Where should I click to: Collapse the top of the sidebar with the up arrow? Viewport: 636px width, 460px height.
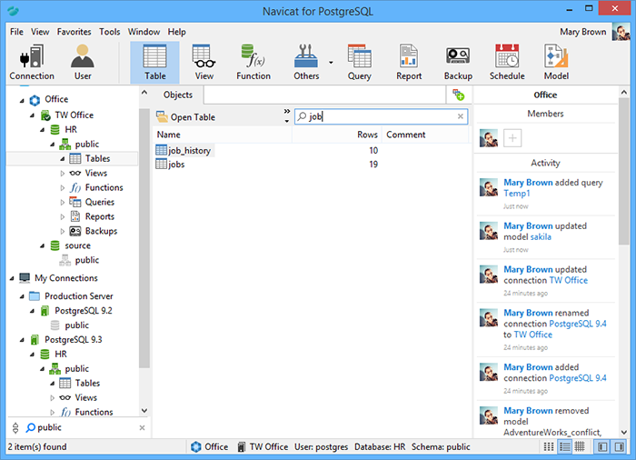(x=144, y=93)
